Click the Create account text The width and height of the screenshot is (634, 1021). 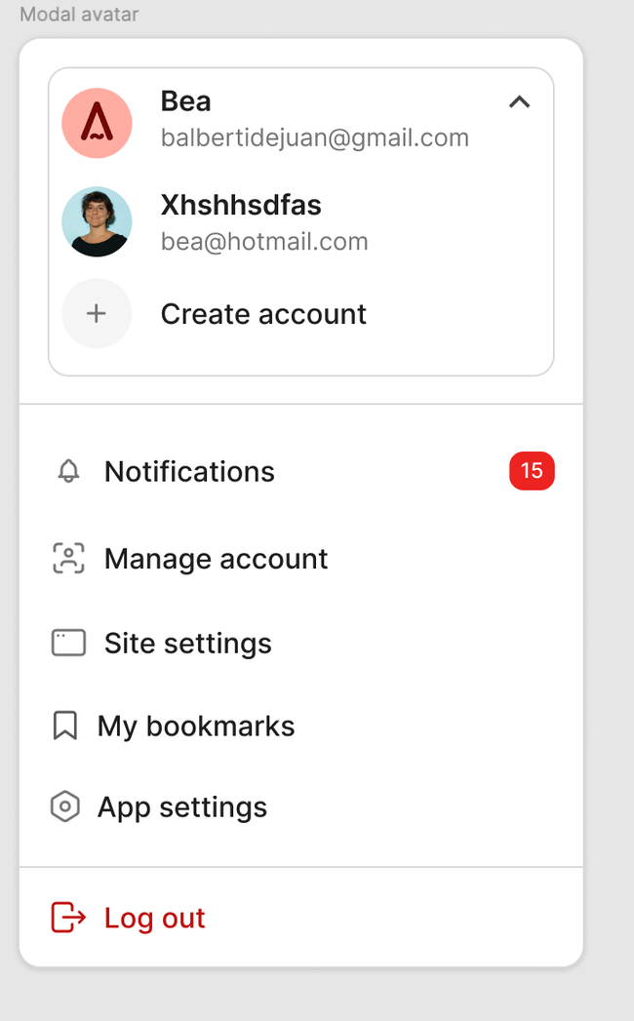263,314
